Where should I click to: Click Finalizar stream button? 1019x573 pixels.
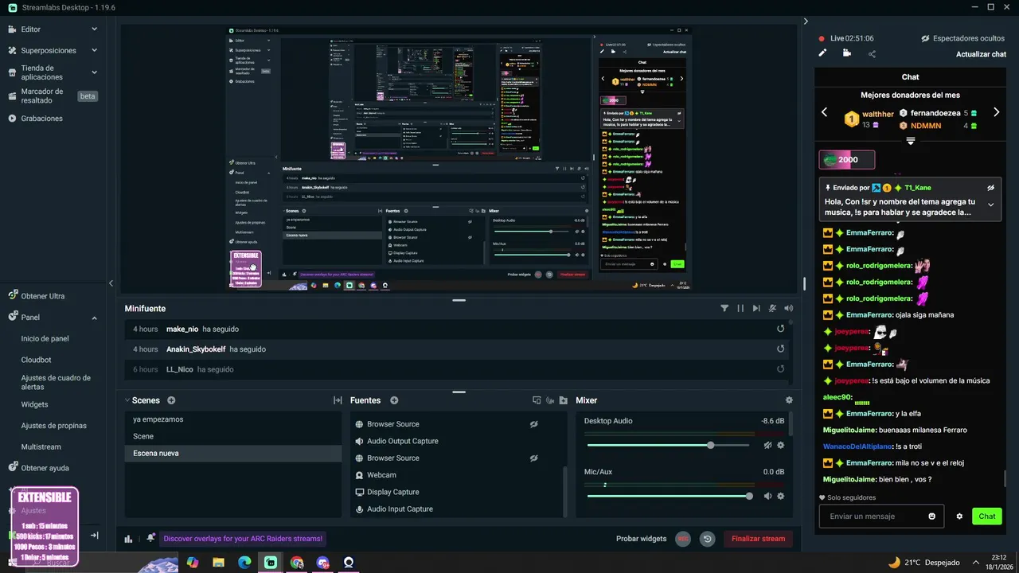click(x=759, y=539)
